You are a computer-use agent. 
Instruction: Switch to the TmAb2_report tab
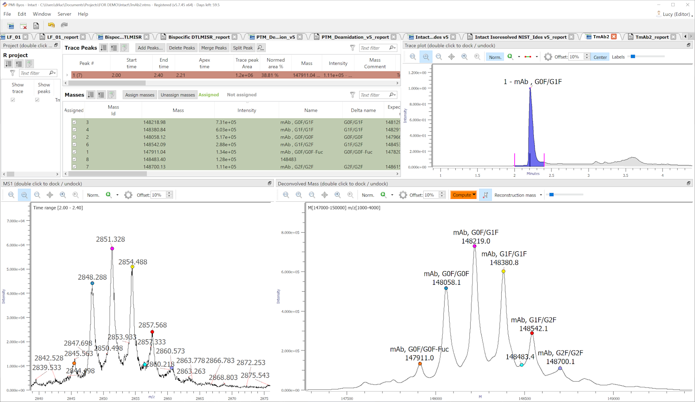click(652, 37)
